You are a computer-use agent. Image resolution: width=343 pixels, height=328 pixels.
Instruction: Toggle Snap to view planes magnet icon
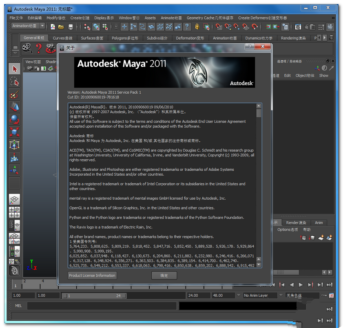[x=246, y=27]
